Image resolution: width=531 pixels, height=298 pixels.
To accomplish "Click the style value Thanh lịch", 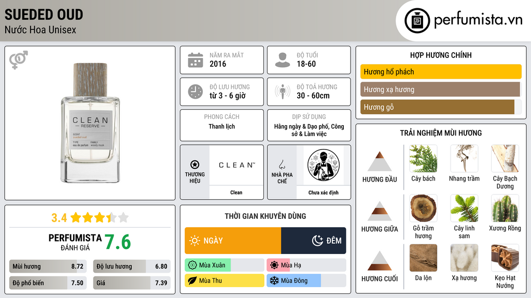I will 221,126.
